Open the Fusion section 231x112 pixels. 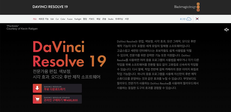70,19
